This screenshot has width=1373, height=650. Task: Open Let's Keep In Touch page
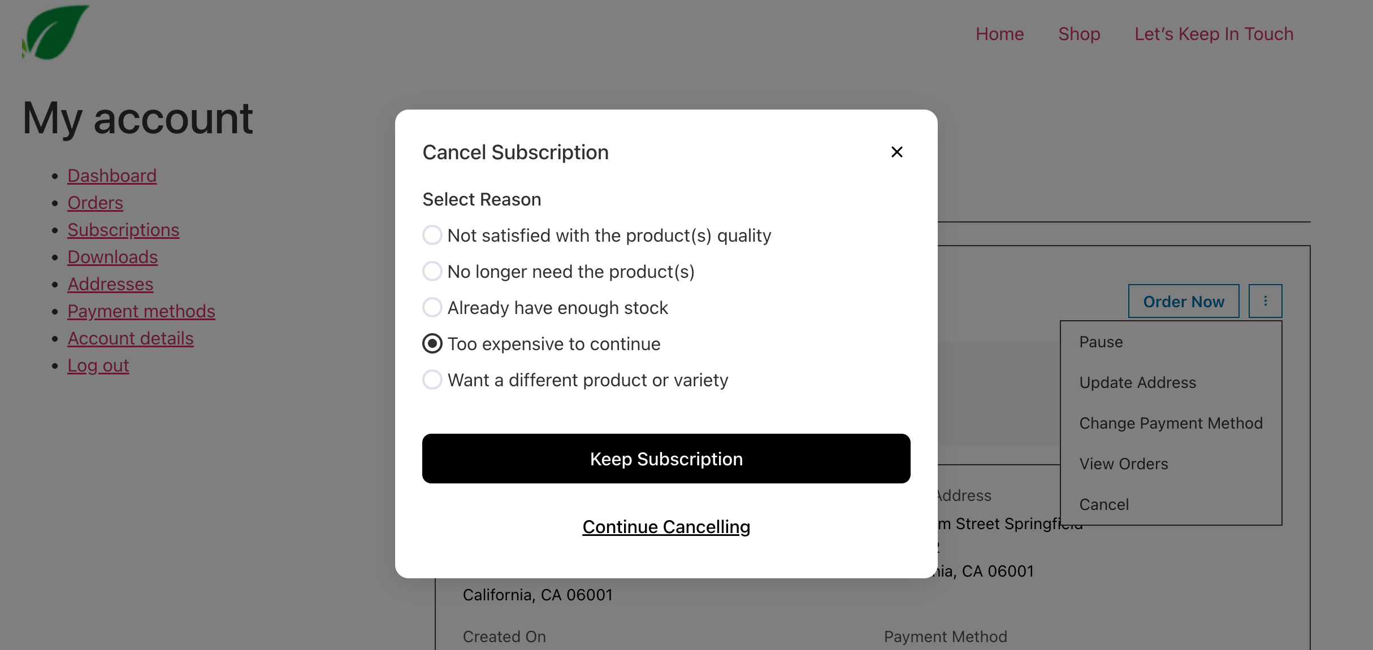click(1213, 34)
